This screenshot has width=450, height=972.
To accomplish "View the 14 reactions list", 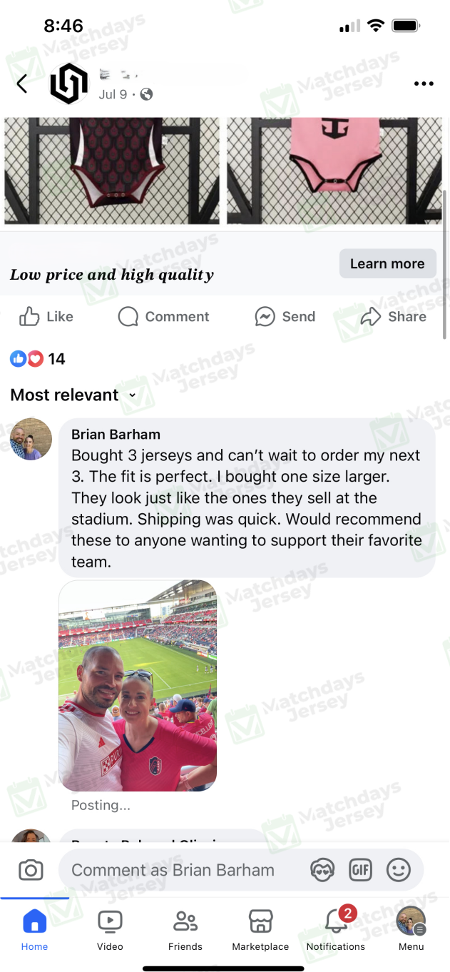I will click(38, 359).
